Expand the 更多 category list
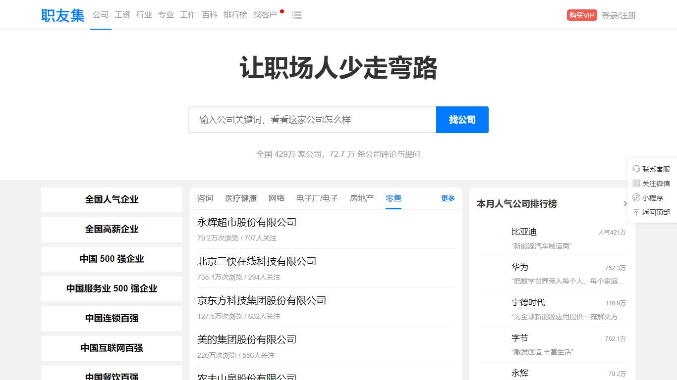The height and width of the screenshot is (380, 677). pyautogui.click(x=447, y=198)
